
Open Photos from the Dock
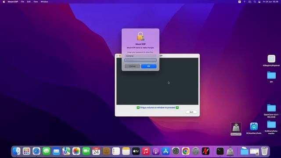click(76, 151)
